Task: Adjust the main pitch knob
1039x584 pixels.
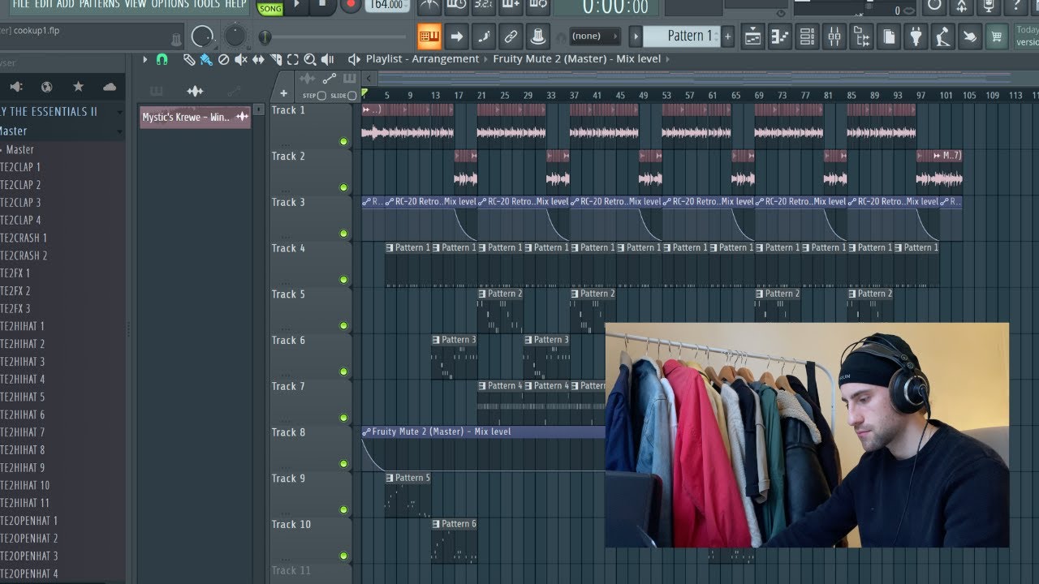Action: (235, 36)
